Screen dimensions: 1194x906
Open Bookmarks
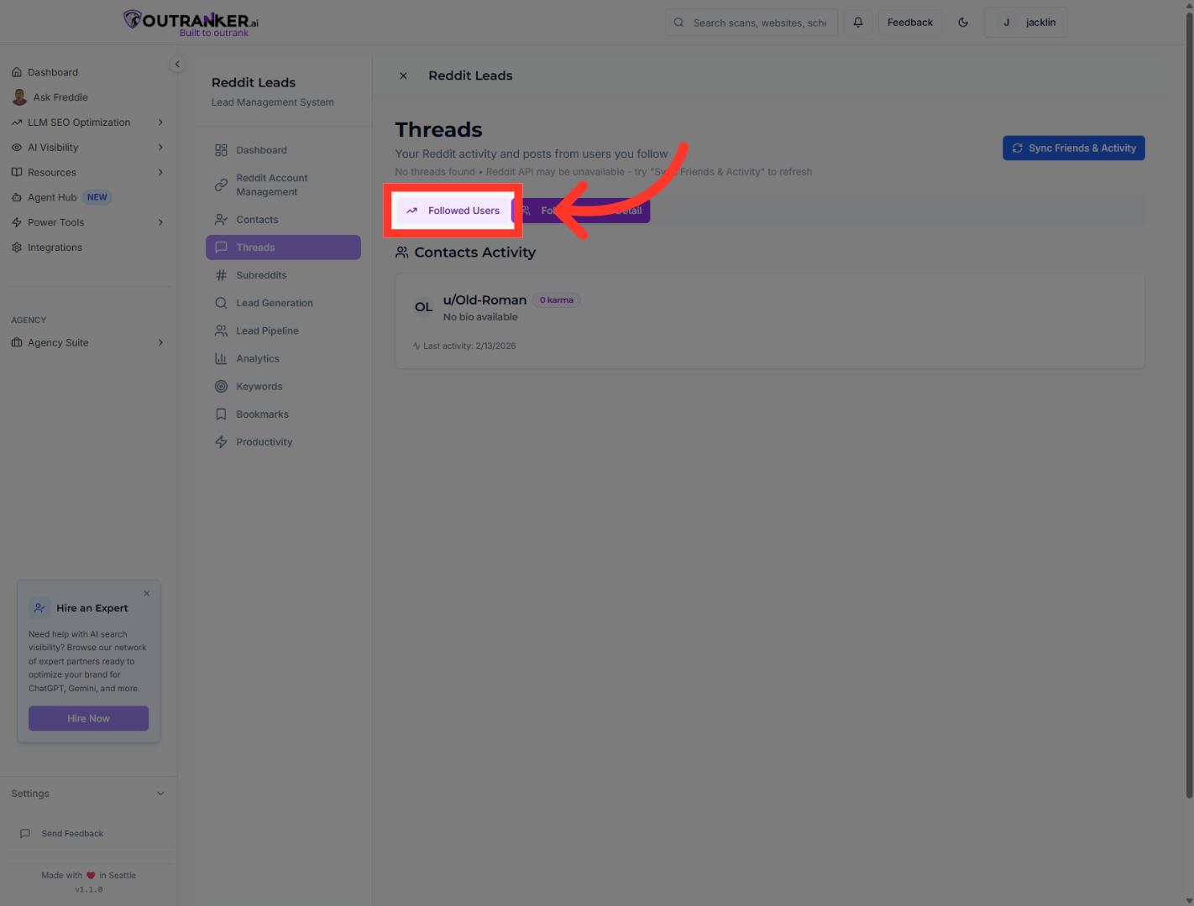(x=283, y=414)
